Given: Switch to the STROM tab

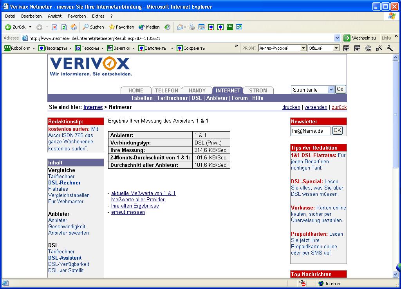Looking at the screenshot, I should tap(258, 90).
